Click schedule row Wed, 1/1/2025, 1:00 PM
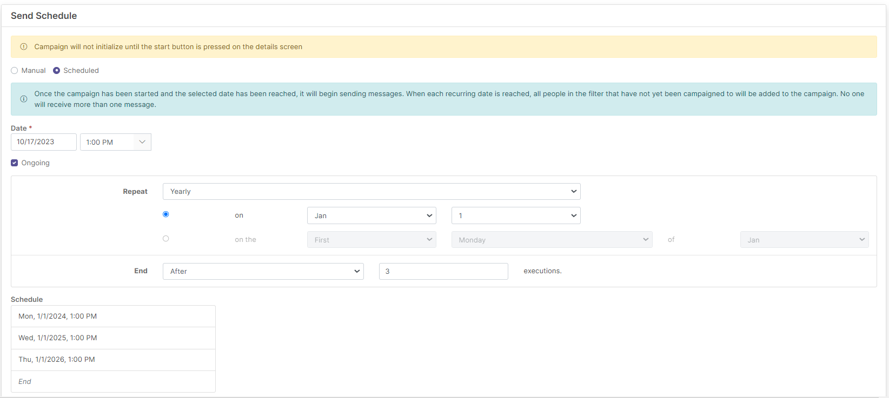The height and width of the screenshot is (398, 889). [x=113, y=338]
